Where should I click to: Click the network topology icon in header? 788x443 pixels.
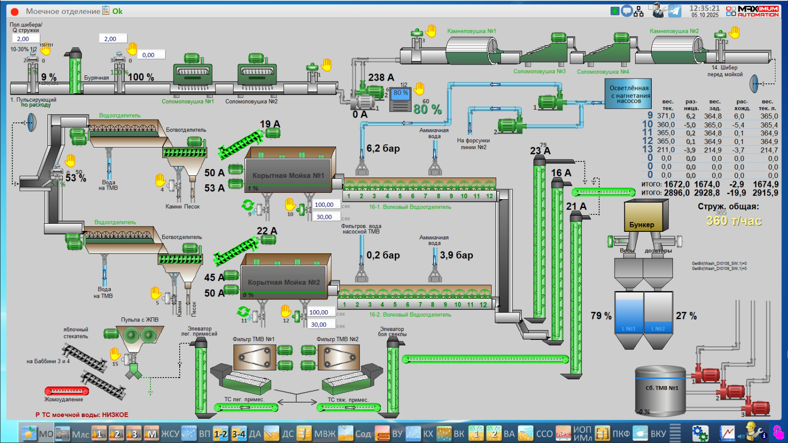639,11
